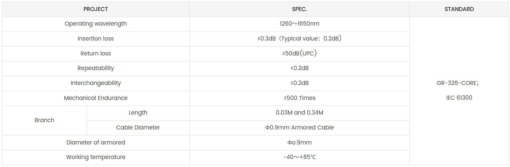Viewport: 510px width, 167px height.
Task: Click the IEC 61300 text
Action: coord(459,98)
